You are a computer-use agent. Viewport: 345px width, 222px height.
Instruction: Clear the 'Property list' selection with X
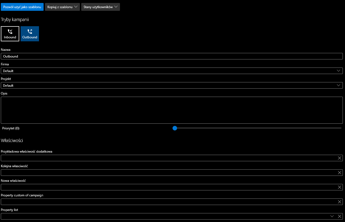pos(340,216)
